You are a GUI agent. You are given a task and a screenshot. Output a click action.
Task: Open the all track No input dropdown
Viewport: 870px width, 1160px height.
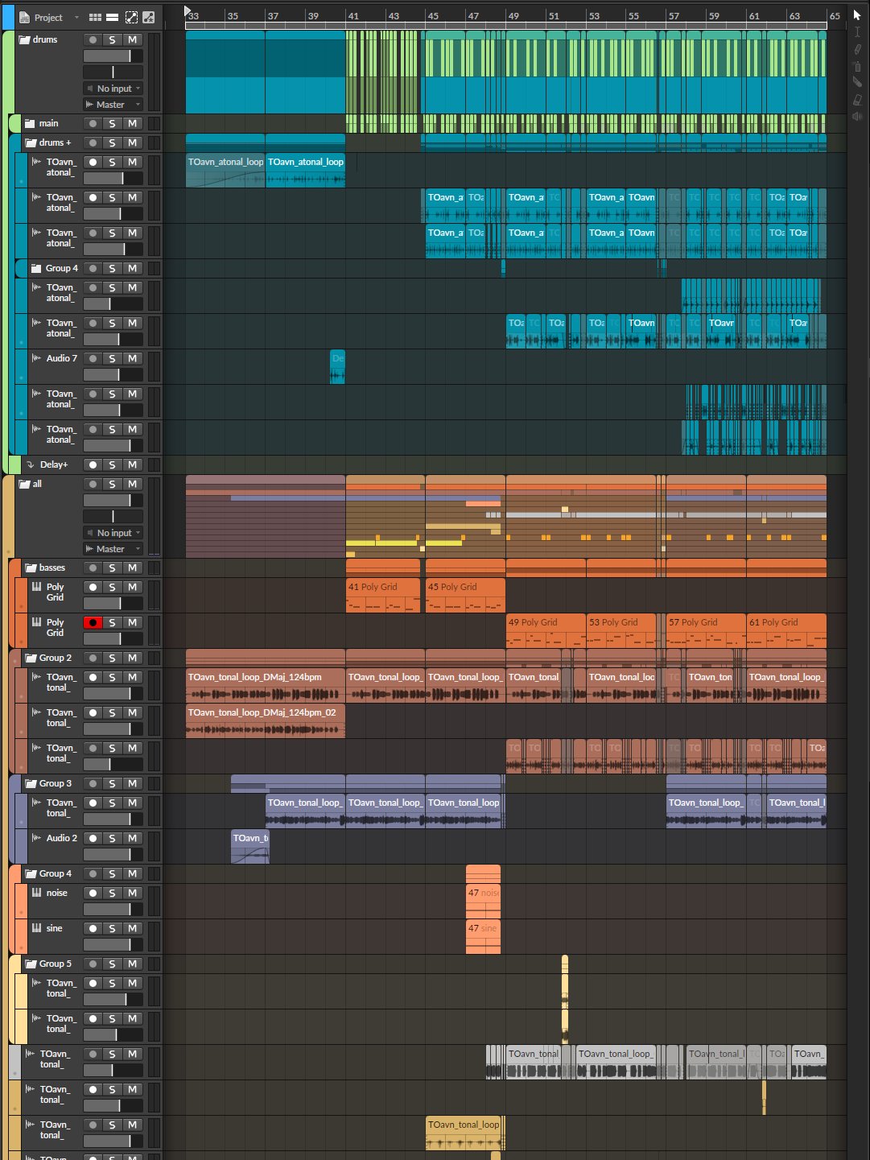coord(113,533)
